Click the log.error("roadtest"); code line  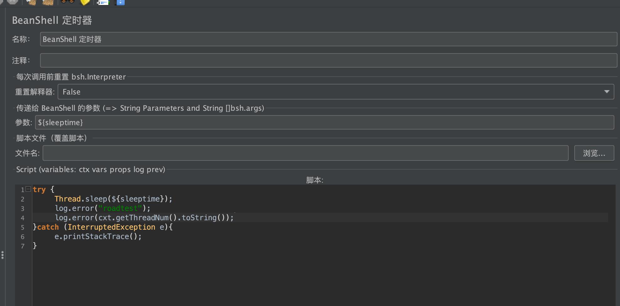102,208
